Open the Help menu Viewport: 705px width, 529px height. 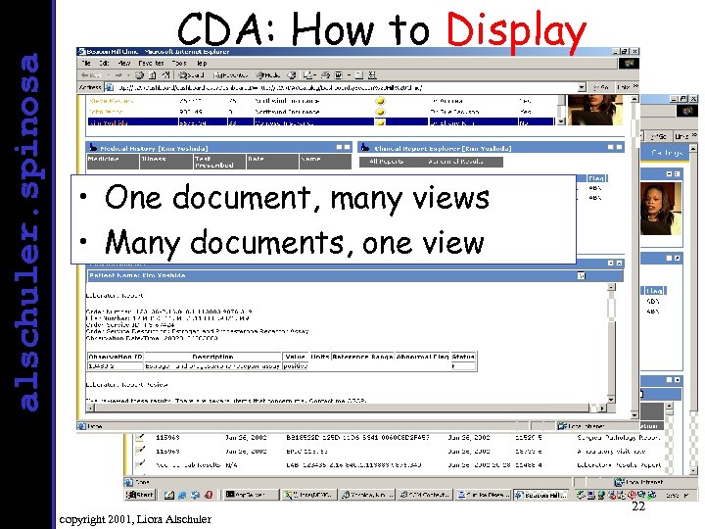coord(202,64)
